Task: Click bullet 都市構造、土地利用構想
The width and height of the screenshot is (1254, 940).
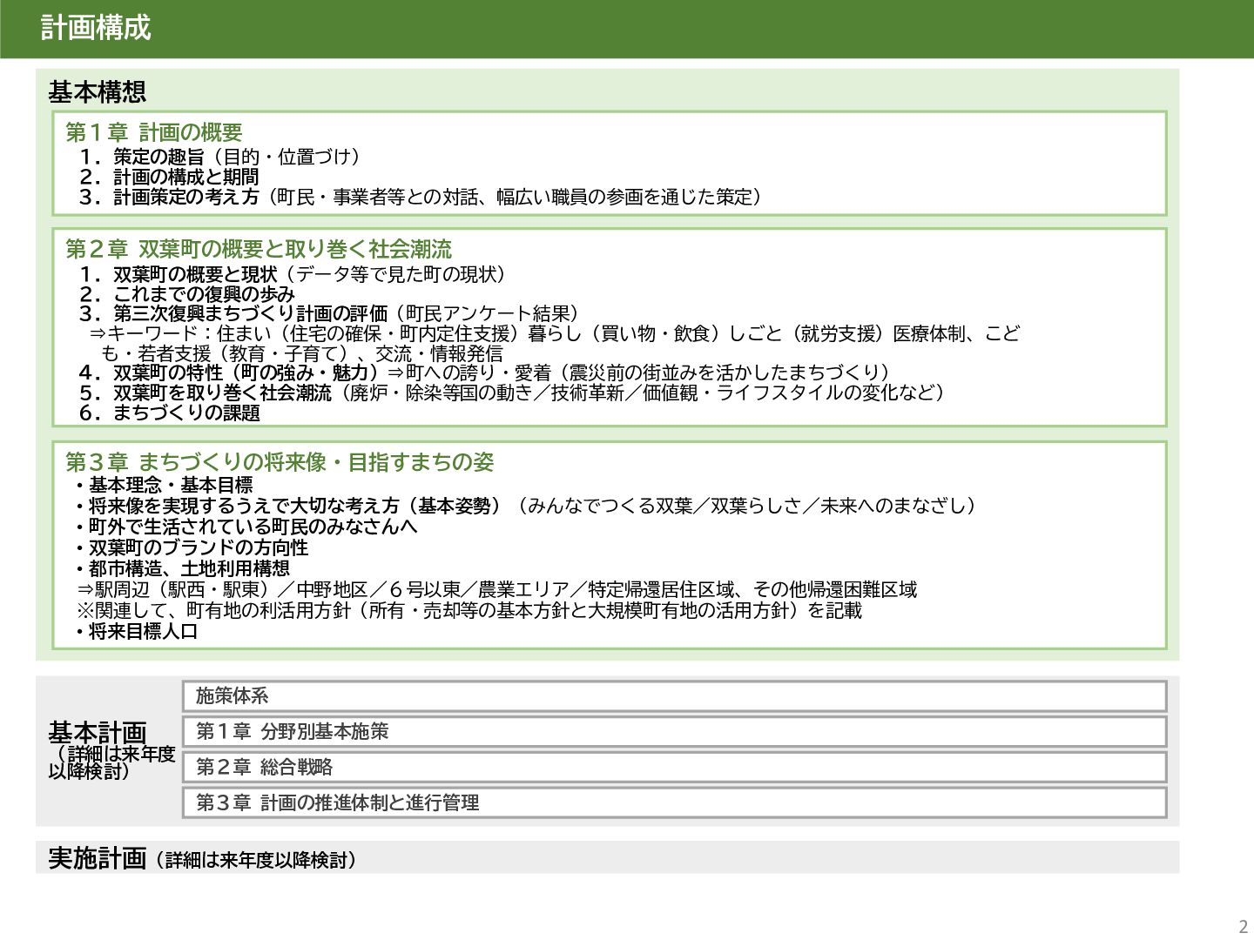Action: (x=181, y=568)
